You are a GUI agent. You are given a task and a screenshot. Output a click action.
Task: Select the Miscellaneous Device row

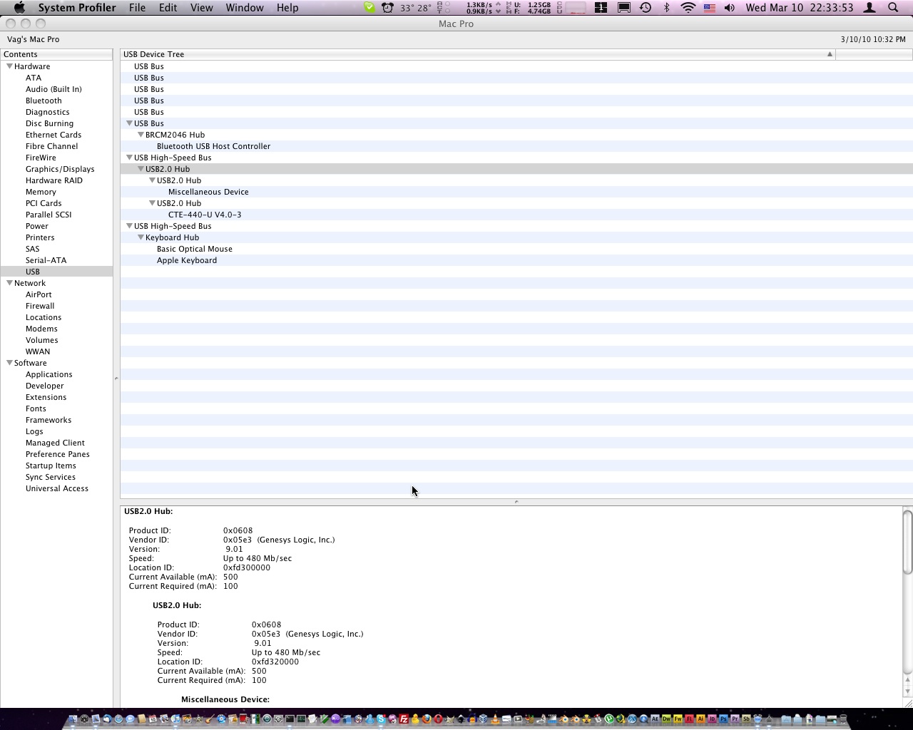click(x=516, y=192)
